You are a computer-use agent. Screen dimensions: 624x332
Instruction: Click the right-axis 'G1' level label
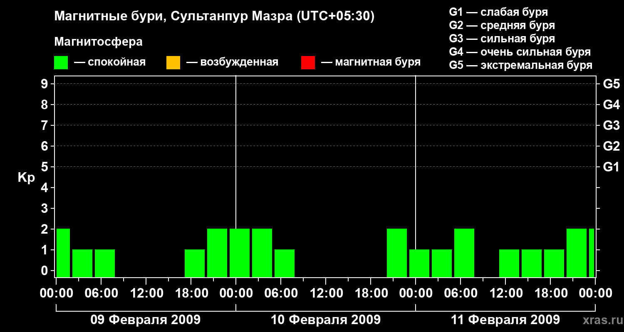click(611, 167)
